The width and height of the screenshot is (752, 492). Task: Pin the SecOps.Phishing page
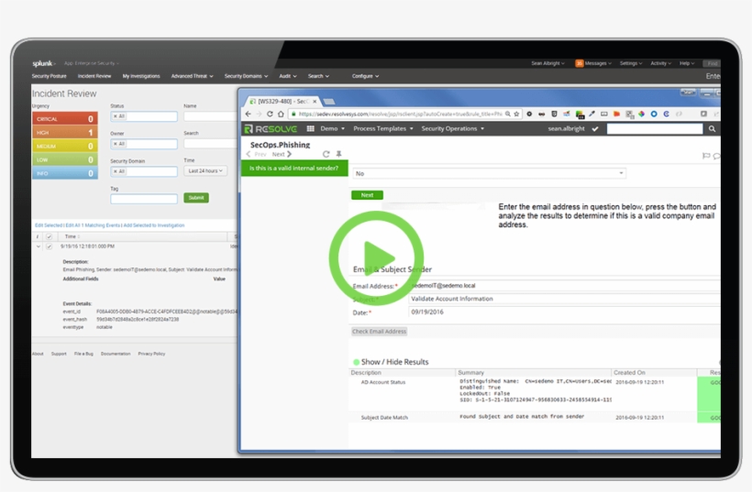tap(338, 154)
